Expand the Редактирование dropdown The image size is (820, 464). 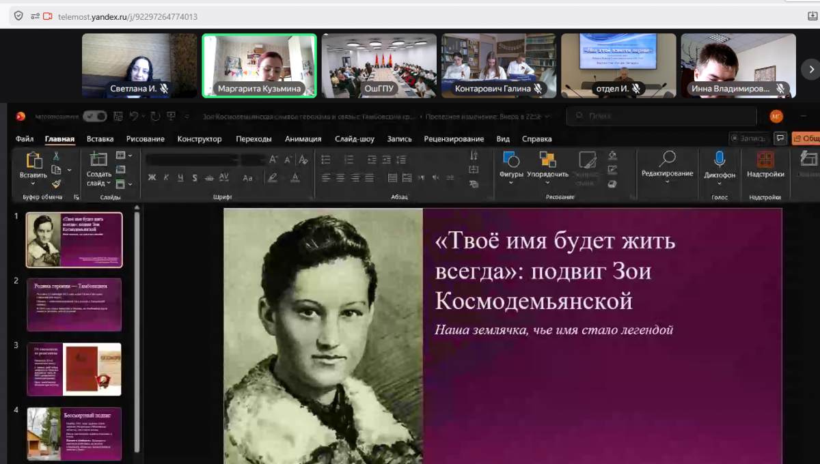tap(667, 182)
